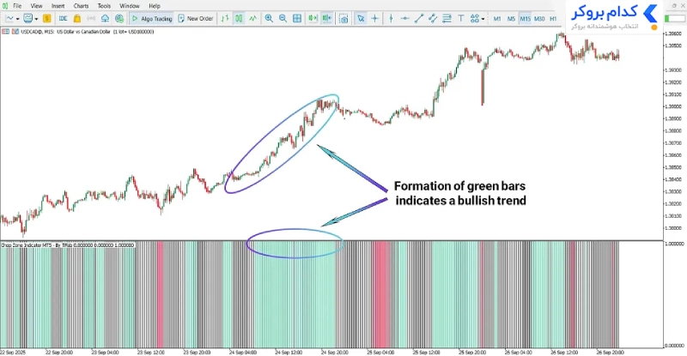Open the Charts menu
Viewport: 687px width, 356px height.
tap(81, 6)
